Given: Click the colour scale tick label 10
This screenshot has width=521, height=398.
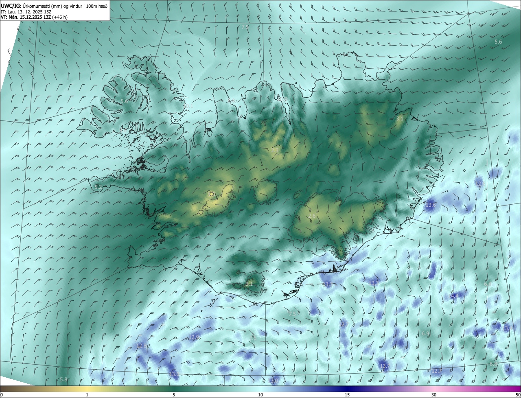Looking at the screenshot, I should coord(260,395).
